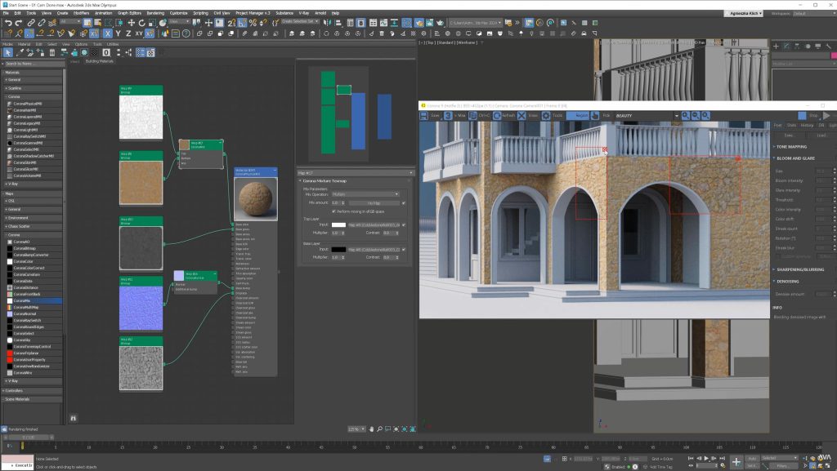Click the Save image icon in Corona VFB
The height and width of the screenshot is (471, 837).
tap(423, 115)
